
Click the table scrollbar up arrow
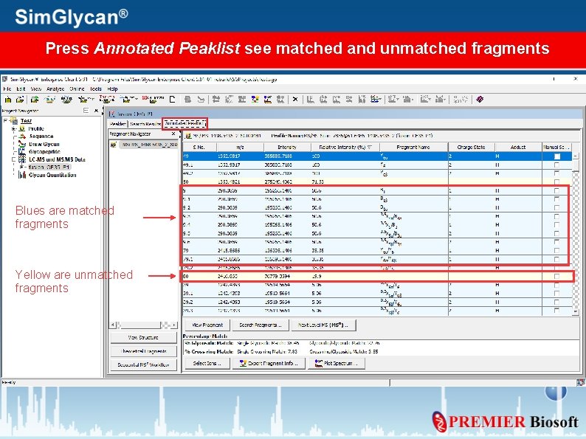pos(576,156)
